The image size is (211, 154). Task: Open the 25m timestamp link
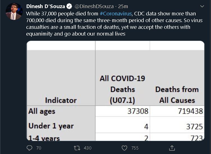[x=123, y=6]
